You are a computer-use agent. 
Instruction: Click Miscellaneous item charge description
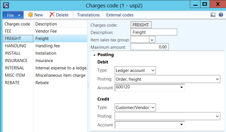click(x=60, y=75)
